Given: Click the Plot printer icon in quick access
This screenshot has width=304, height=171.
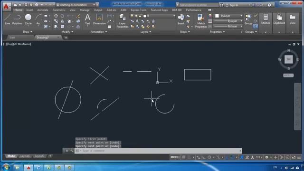Looking at the screenshot, I should pyautogui.click(x=37, y=5).
